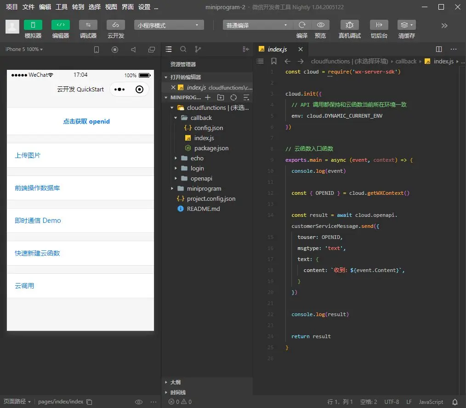Click the clear cache layers icon

[x=406, y=25]
